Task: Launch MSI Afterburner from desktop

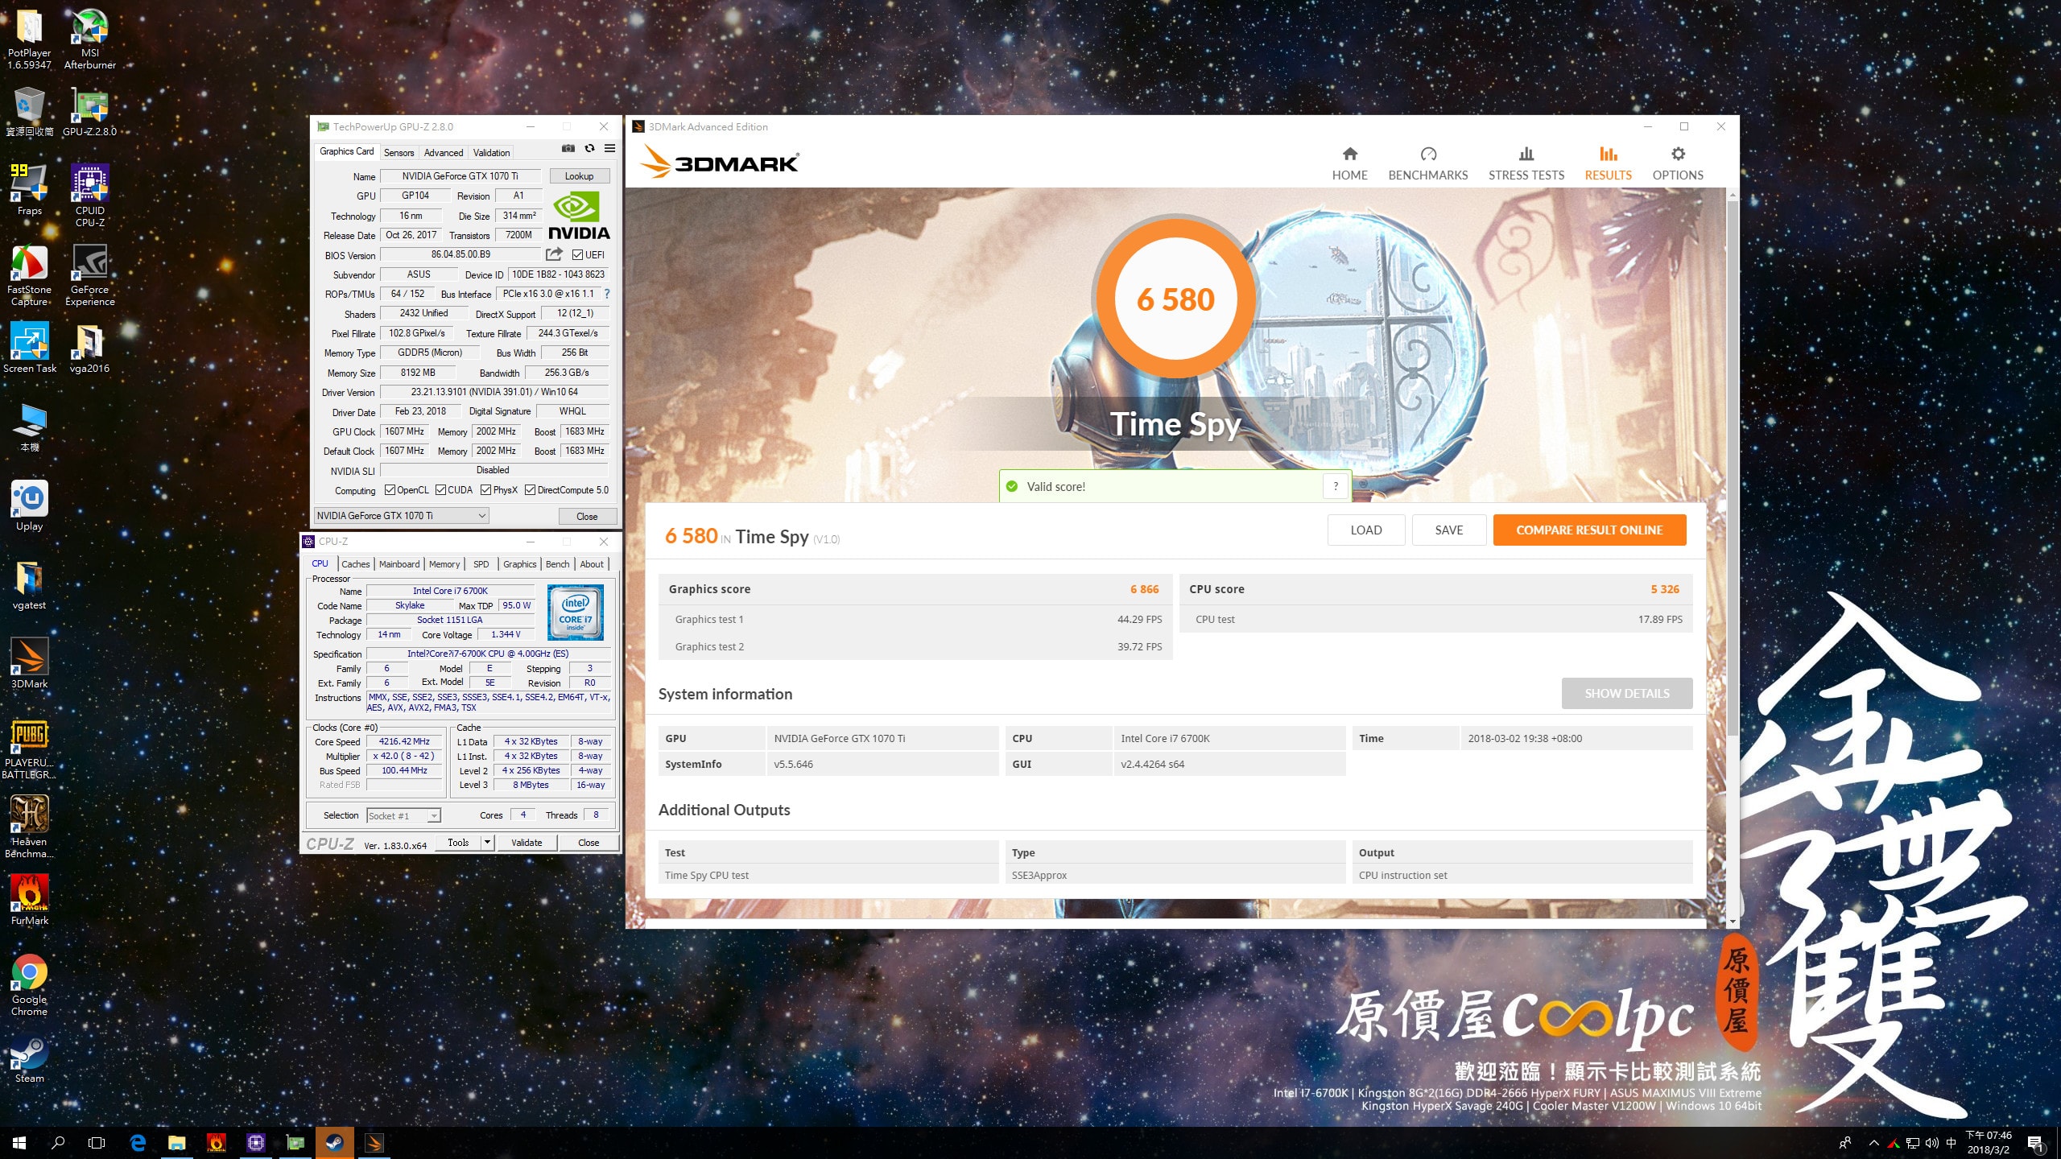Action: coord(89,39)
